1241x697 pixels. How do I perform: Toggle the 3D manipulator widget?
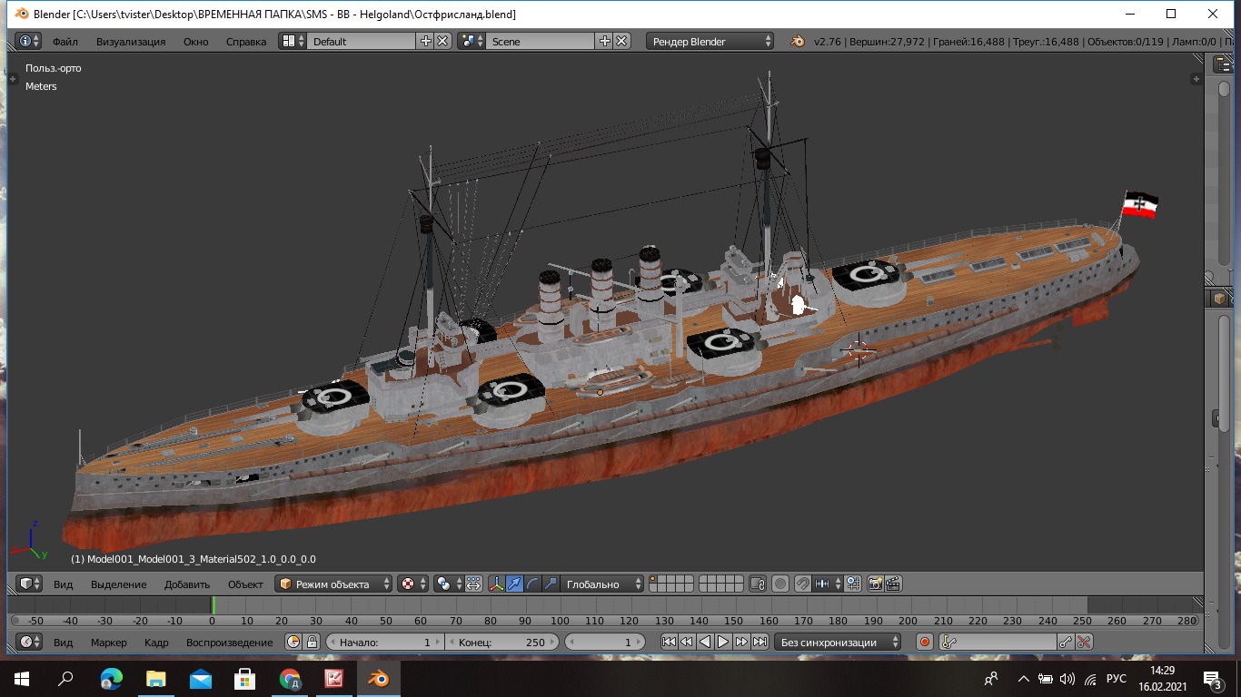(496, 584)
